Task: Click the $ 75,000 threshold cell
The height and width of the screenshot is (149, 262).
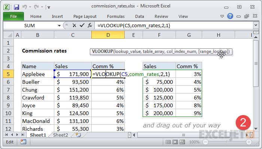Action: click(x=159, y=82)
